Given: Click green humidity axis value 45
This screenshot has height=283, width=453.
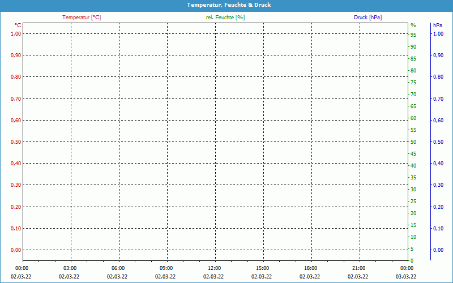Looking at the screenshot, I should [413, 154].
